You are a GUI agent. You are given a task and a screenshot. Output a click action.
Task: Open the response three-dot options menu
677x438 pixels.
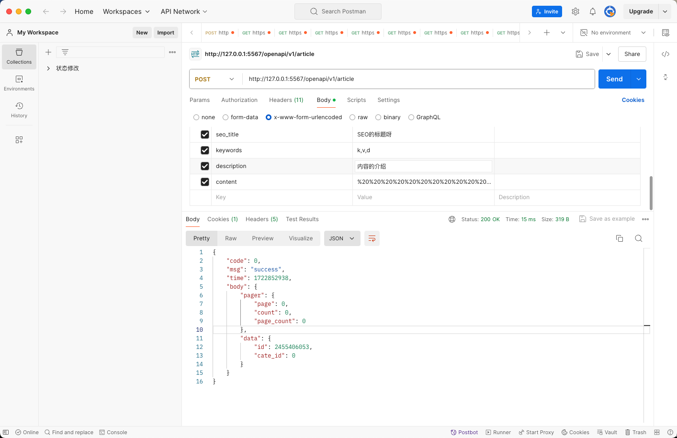645,219
